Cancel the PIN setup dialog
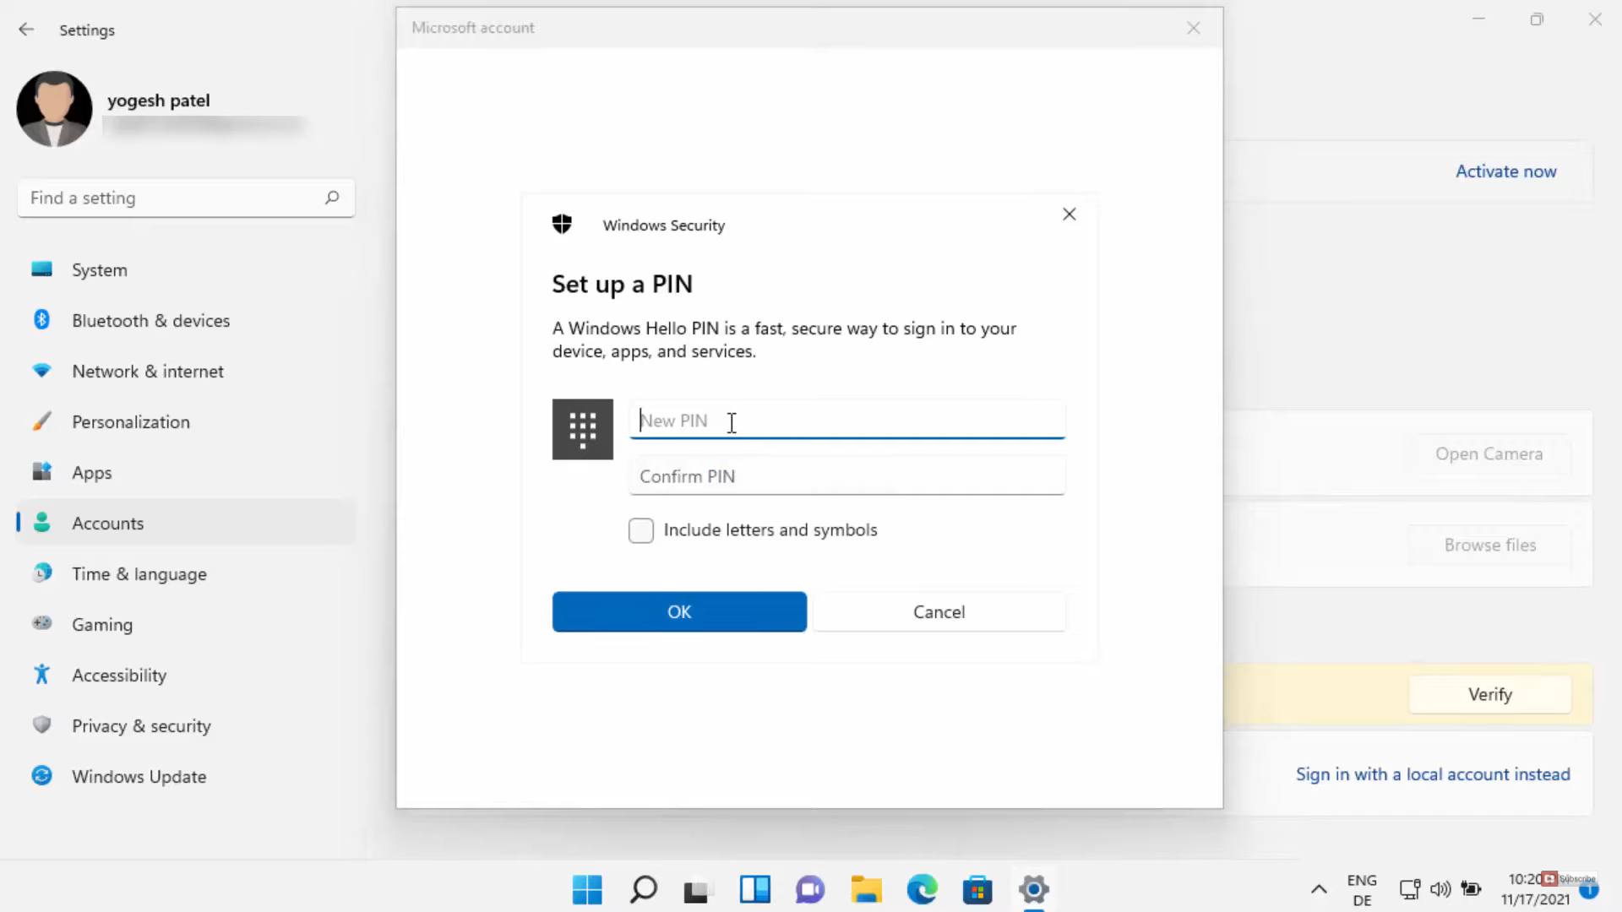Image resolution: width=1622 pixels, height=912 pixels. tap(939, 612)
